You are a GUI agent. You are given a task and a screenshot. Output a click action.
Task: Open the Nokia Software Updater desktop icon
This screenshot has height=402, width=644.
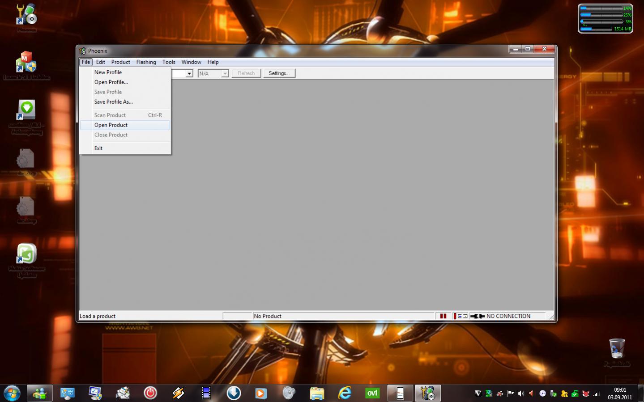pos(26,254)
